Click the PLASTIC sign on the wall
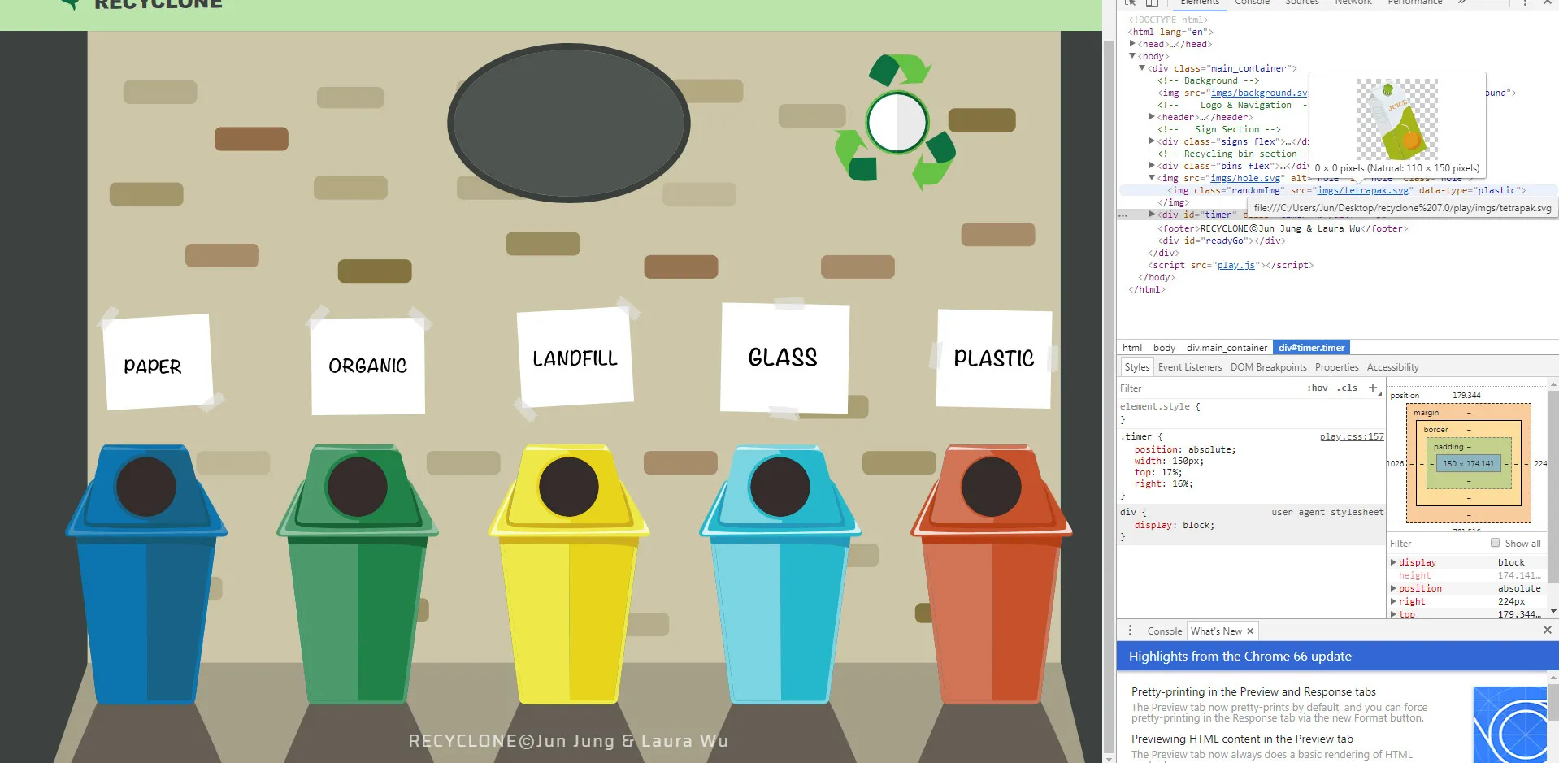 tap(994, 358)
